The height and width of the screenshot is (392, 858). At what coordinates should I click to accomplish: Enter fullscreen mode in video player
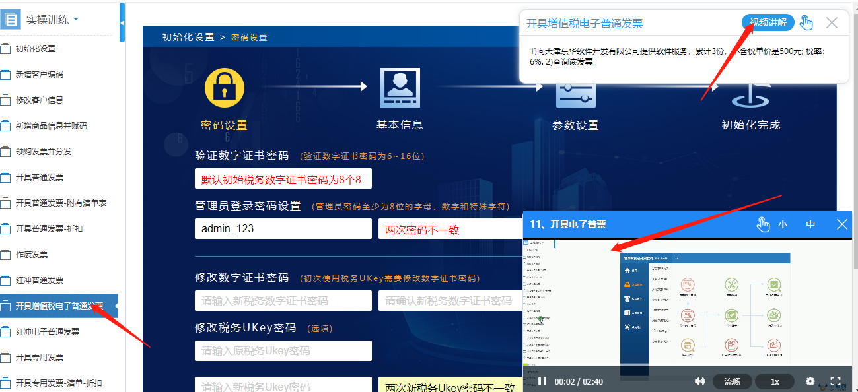pyautogui.click(x=836, y=381)
